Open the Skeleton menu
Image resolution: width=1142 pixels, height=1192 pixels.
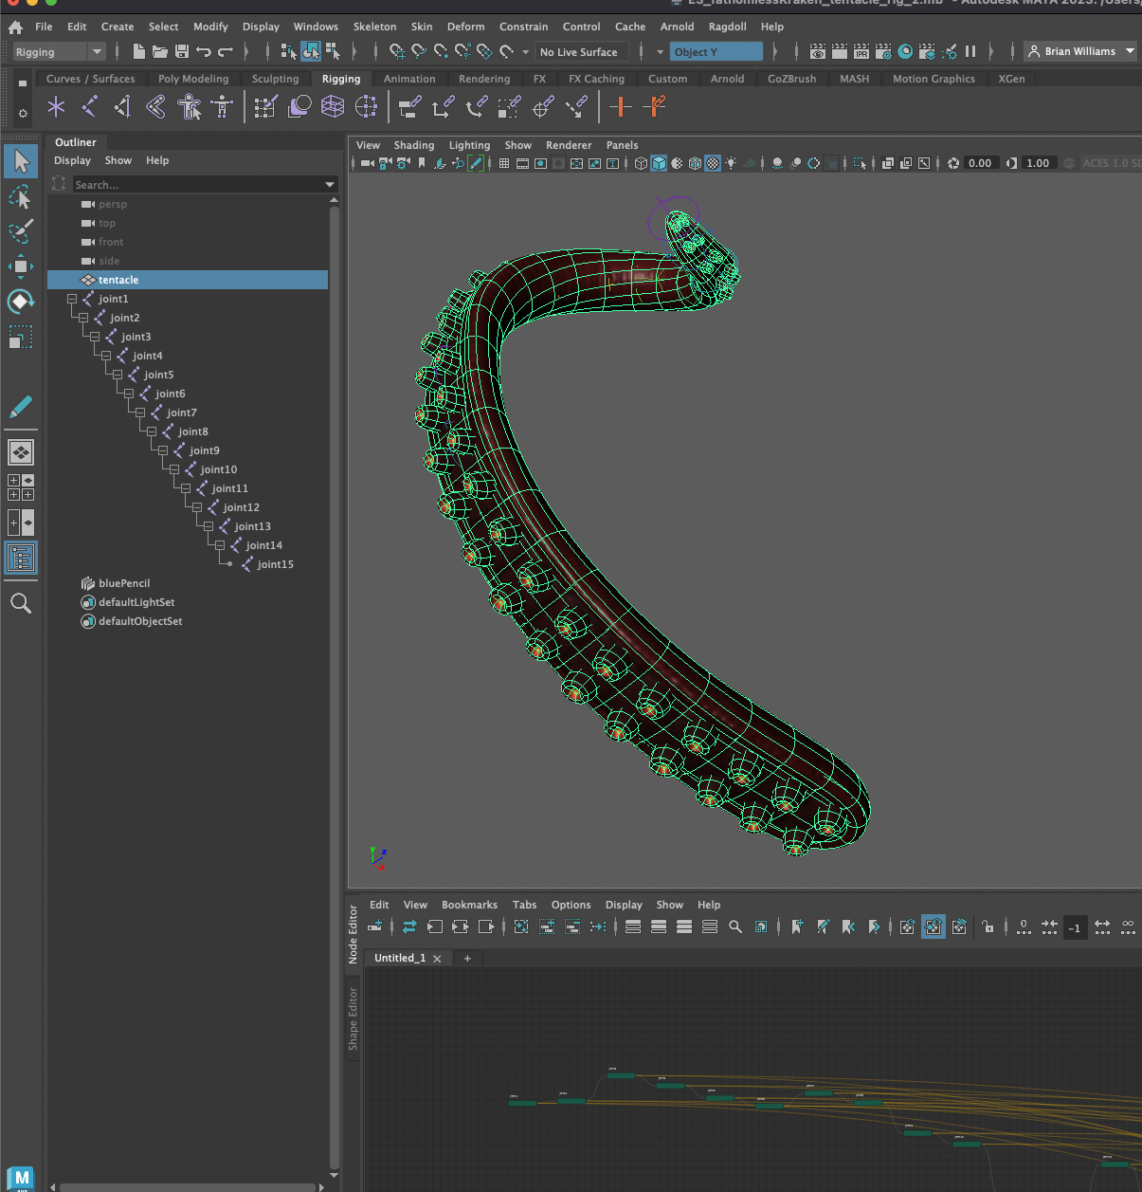pyautogui.click(x=374, y=27)
